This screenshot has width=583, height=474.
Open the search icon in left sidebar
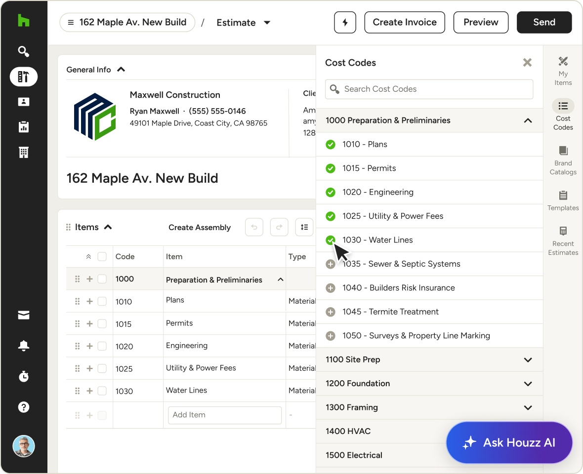tap(23, 51)
